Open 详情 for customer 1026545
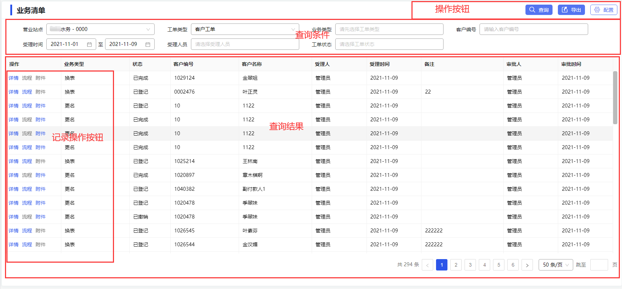This screenshot has height=289, width=622. click(14, 231)
